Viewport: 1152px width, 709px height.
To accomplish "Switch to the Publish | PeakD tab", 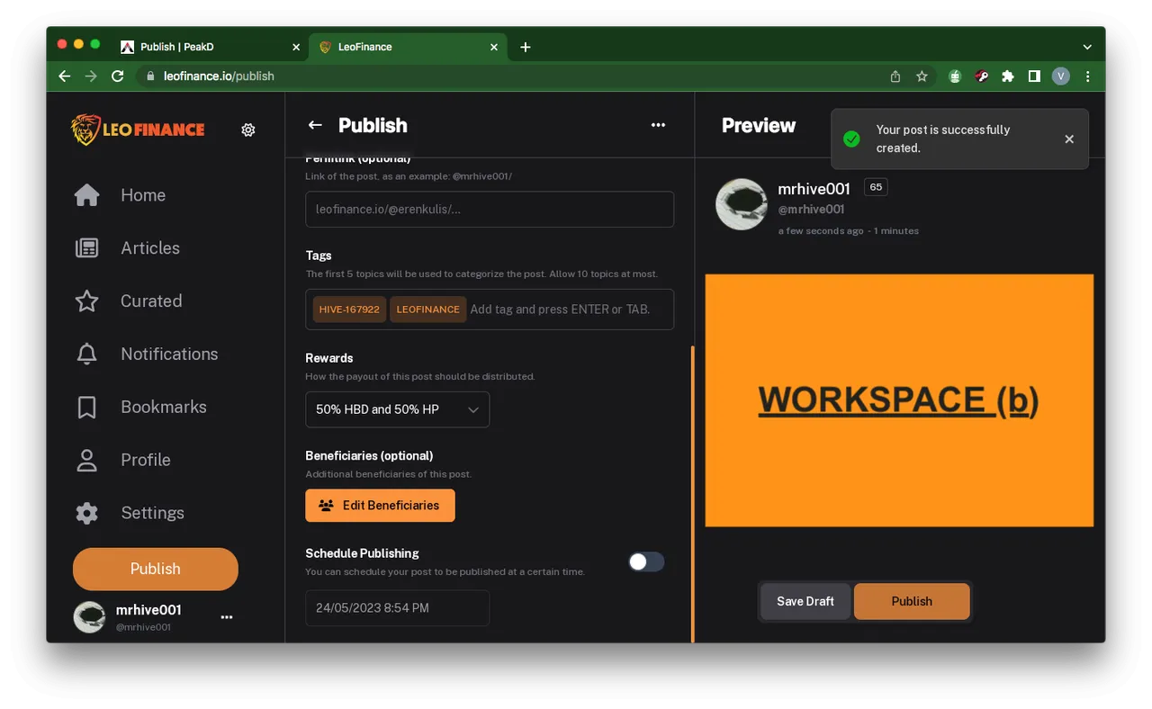I will (210, 47).
